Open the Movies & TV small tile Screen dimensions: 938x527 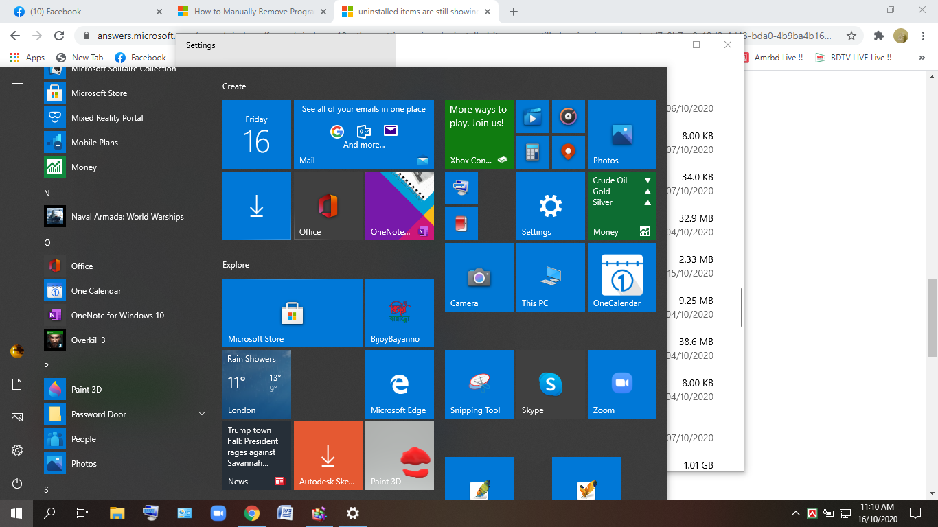(532, 117)
